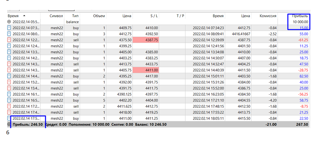This screenshot has width=332, height=152.
Task: Sort table by Символ column header
Action: [56, 16]
